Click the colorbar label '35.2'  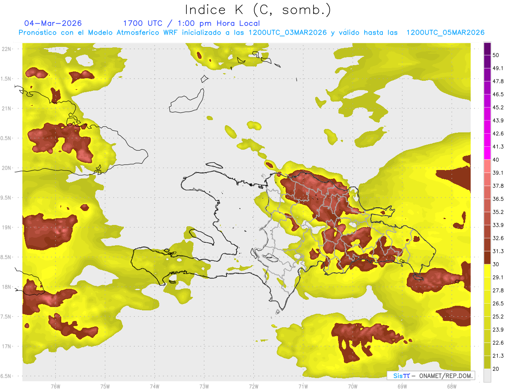click(498, 212)
